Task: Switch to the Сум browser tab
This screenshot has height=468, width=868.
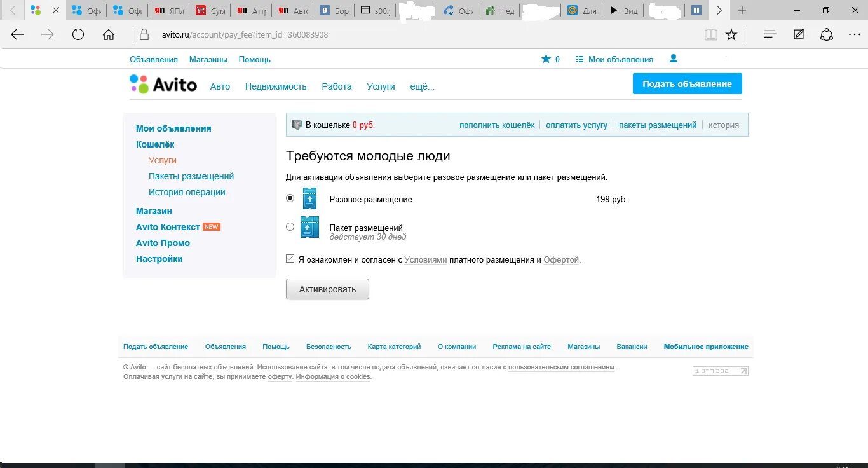Action: (211, 10)
